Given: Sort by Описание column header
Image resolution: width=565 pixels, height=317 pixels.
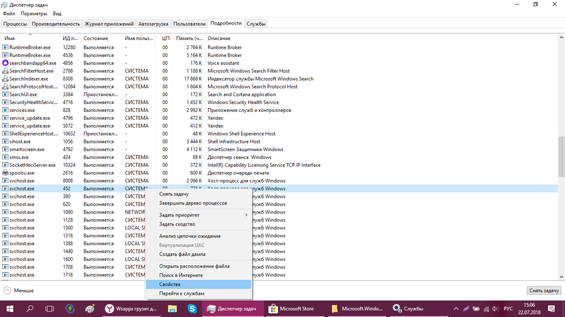Looking at the screenshot, I should coord(381,38).
